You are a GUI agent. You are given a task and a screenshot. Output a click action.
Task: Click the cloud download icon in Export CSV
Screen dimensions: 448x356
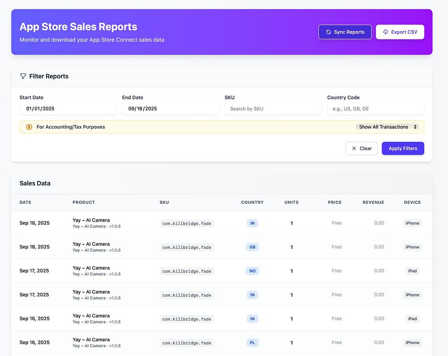(385, 32)
